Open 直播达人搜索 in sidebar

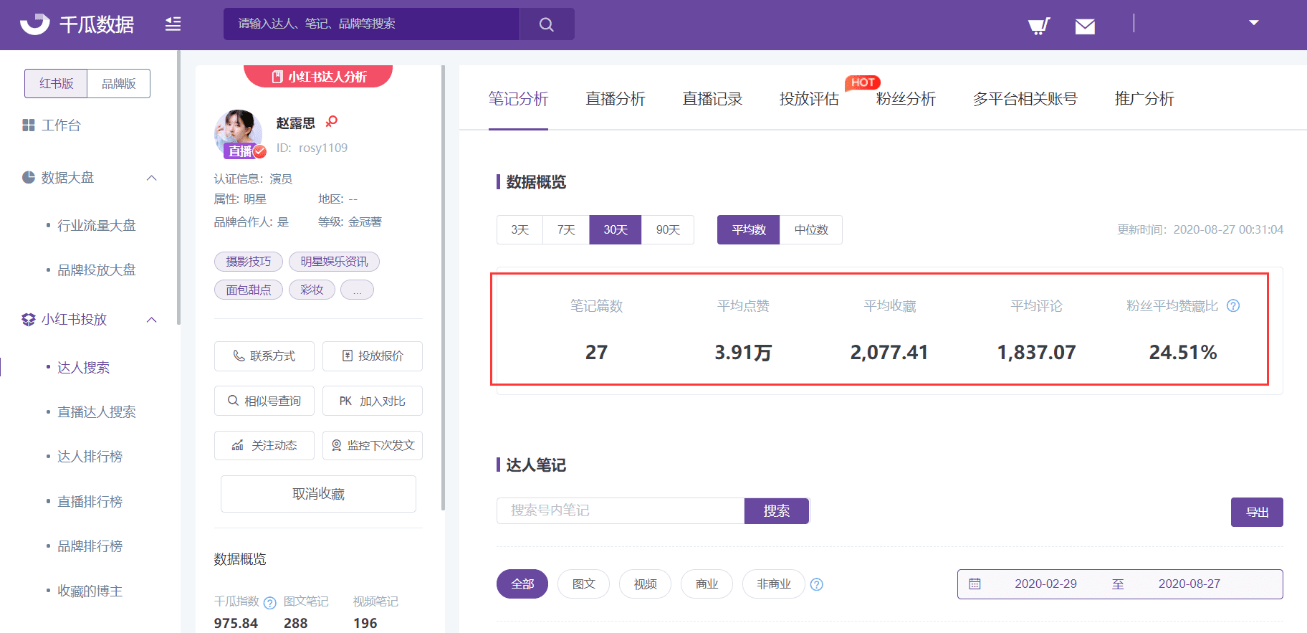pyautogui.click(x=97, y=411)
